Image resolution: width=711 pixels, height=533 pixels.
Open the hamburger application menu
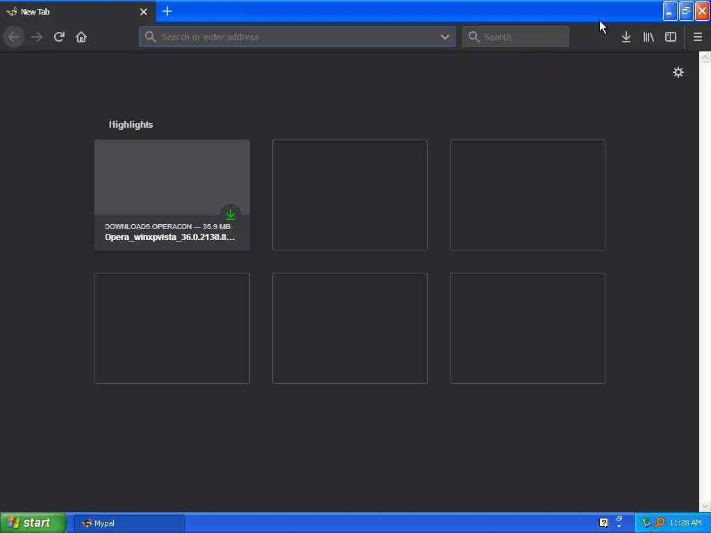pos(698,37)
